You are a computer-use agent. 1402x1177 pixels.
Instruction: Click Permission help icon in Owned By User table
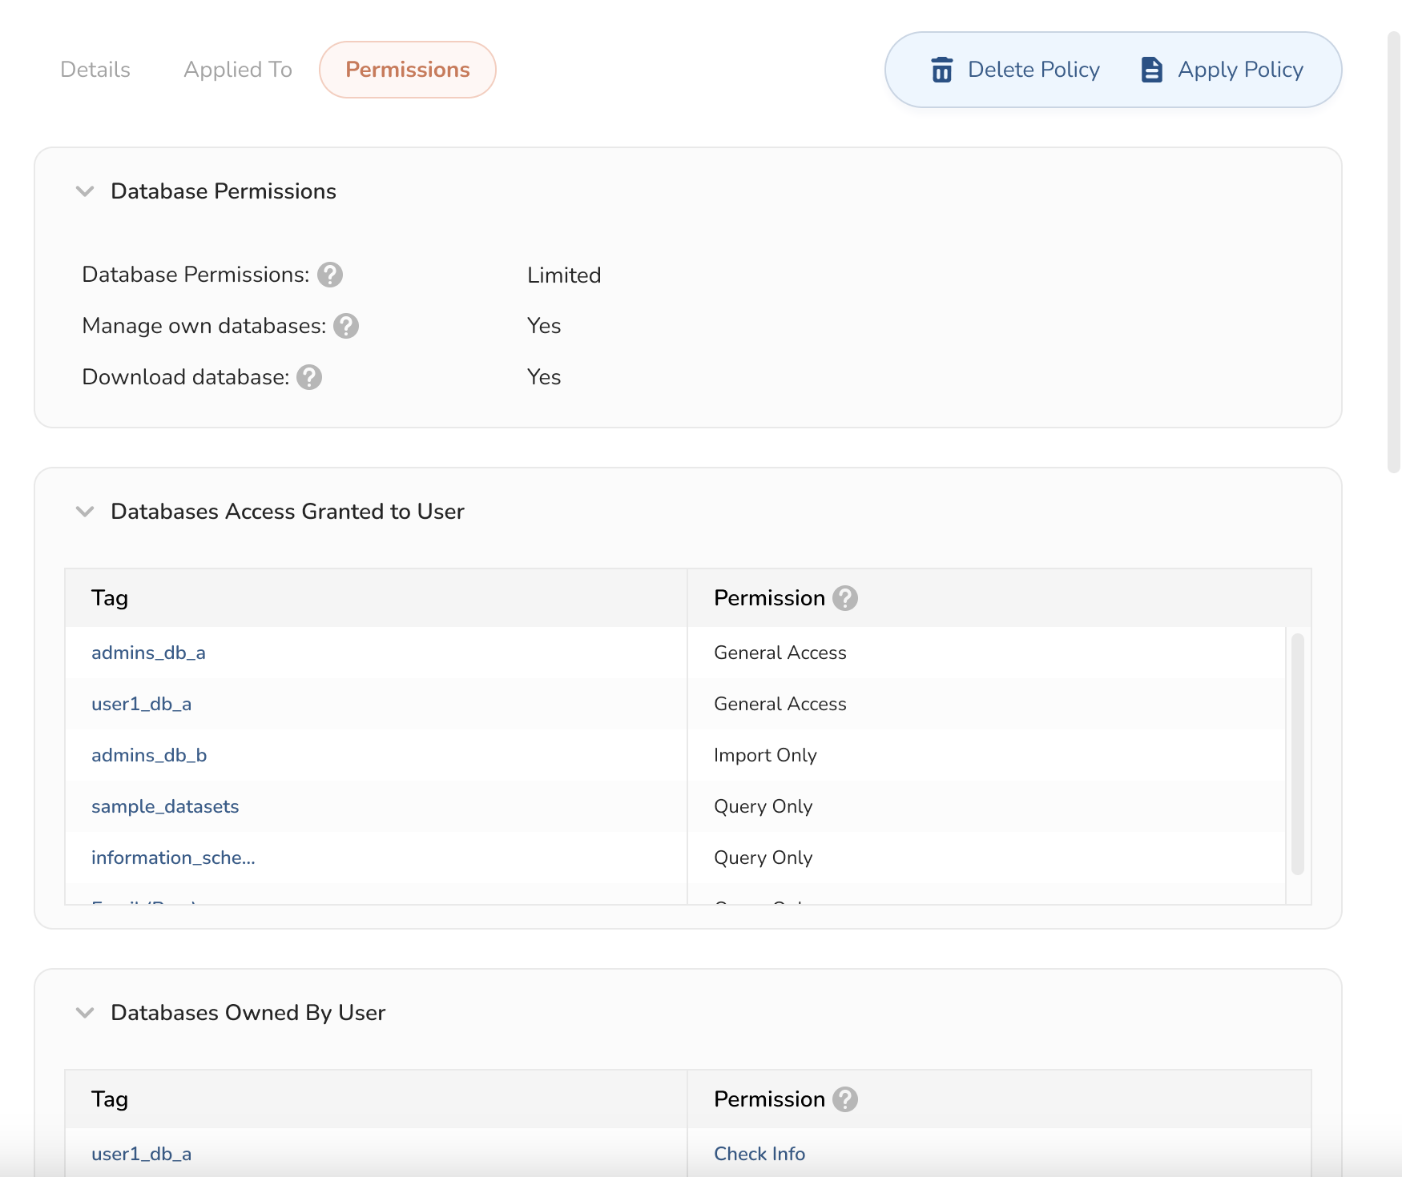[845, 1099]
